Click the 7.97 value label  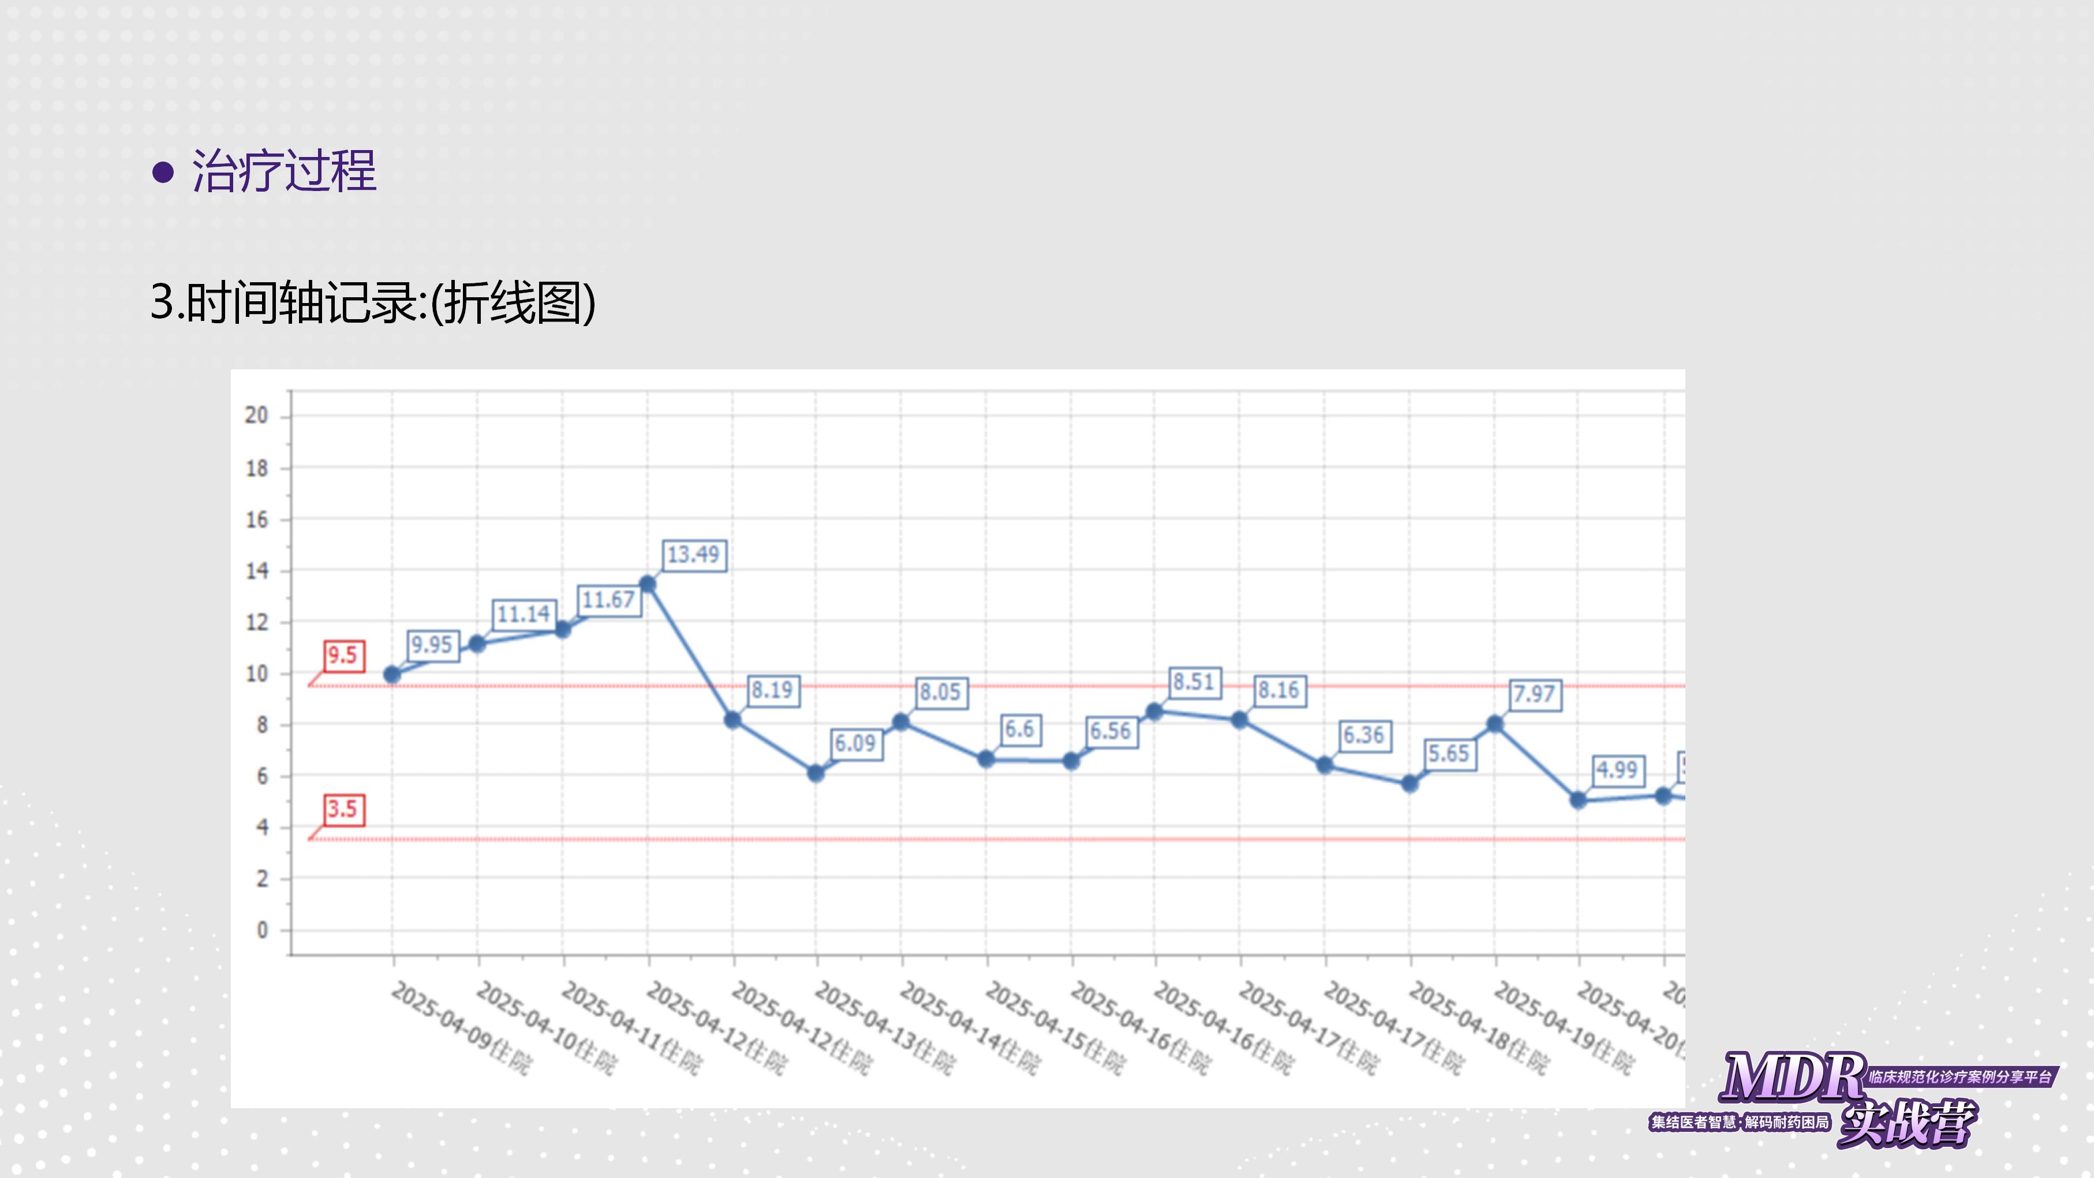(x=1534, y=695)
